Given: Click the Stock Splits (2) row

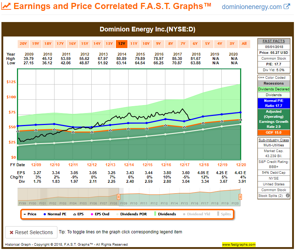Looking at the screenshot, I should [274, 196].
